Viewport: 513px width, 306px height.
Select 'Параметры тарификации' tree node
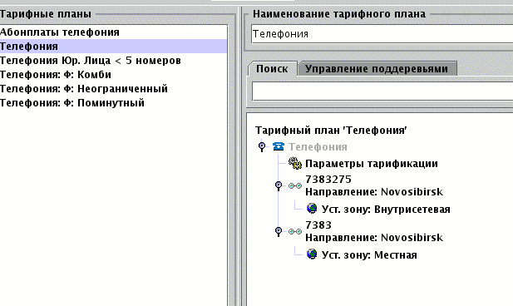[372, 163]
